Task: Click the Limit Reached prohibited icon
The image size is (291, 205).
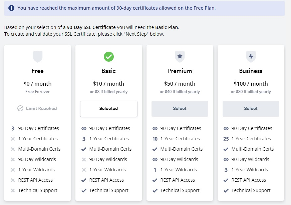Action: (20, 108)
